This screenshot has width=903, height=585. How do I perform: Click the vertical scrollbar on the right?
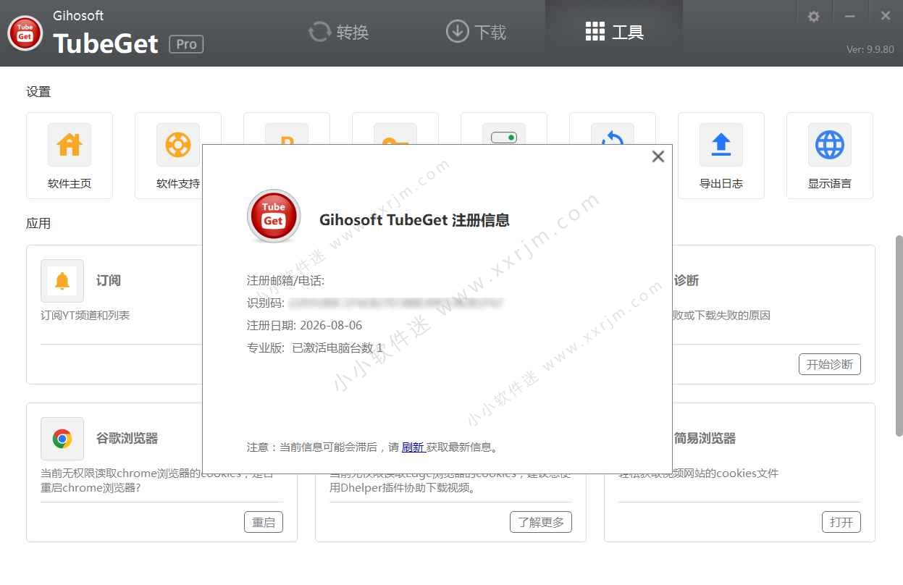point(899,334)
